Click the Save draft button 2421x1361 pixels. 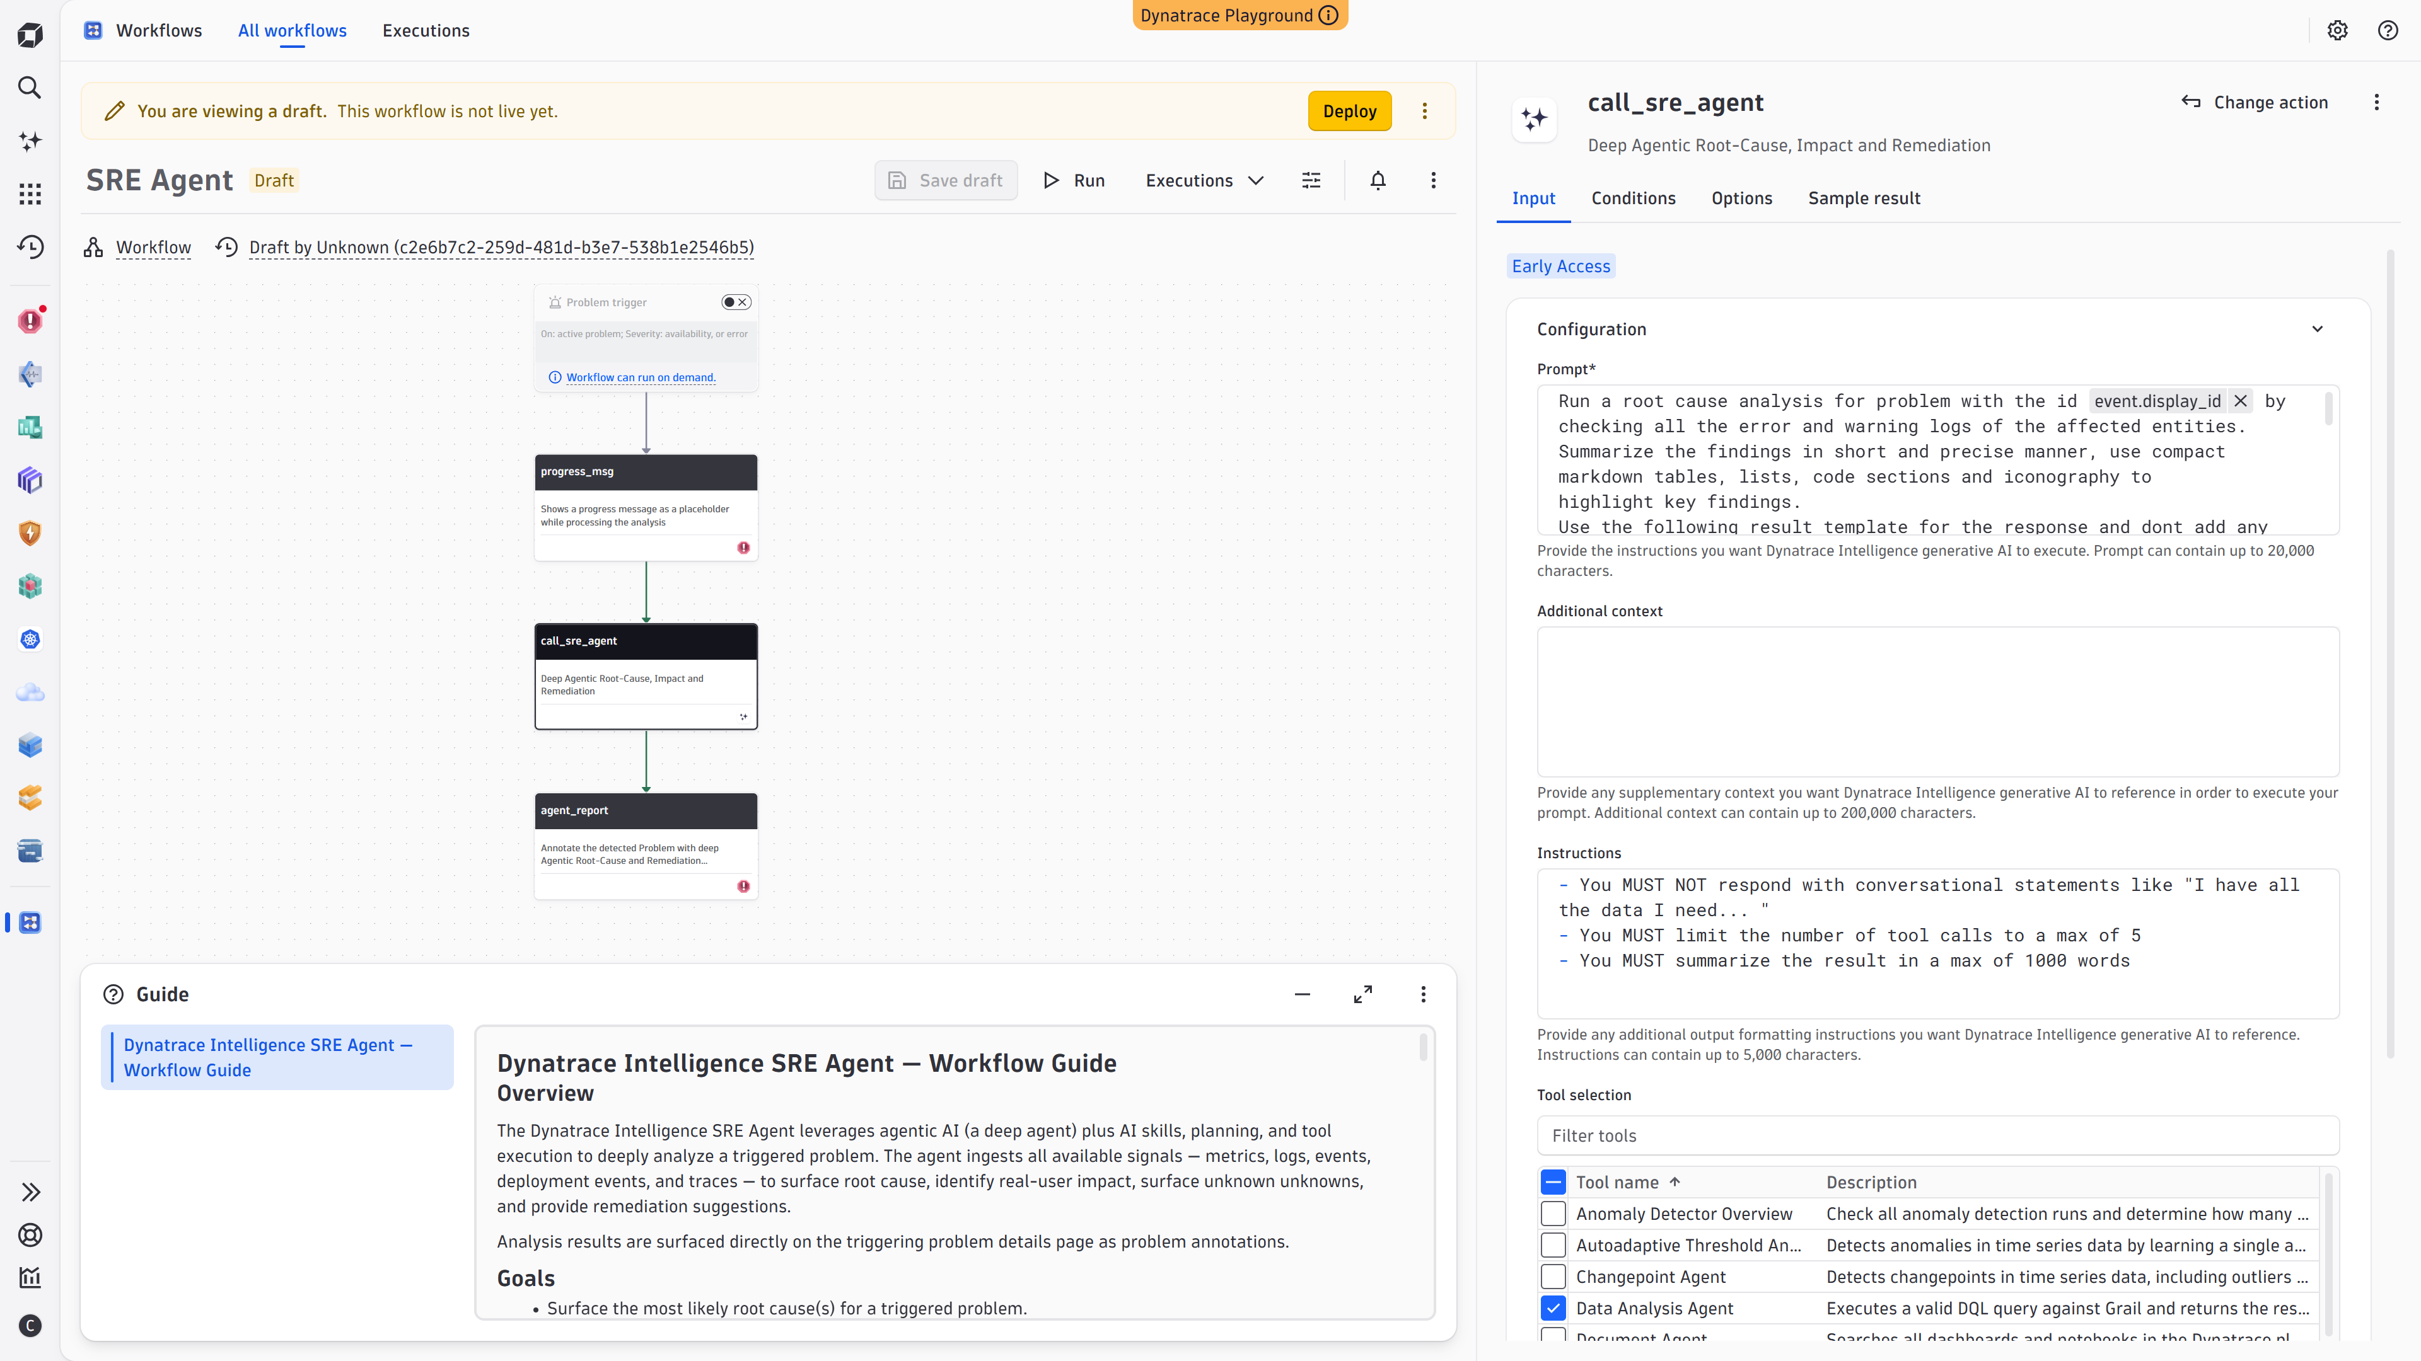click(946, 180)
